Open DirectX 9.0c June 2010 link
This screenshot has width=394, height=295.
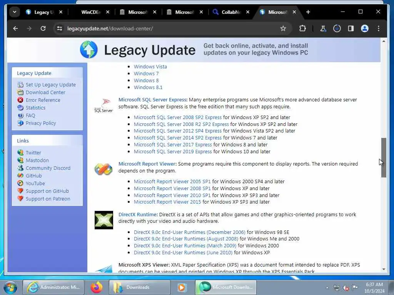pos(183,252)
